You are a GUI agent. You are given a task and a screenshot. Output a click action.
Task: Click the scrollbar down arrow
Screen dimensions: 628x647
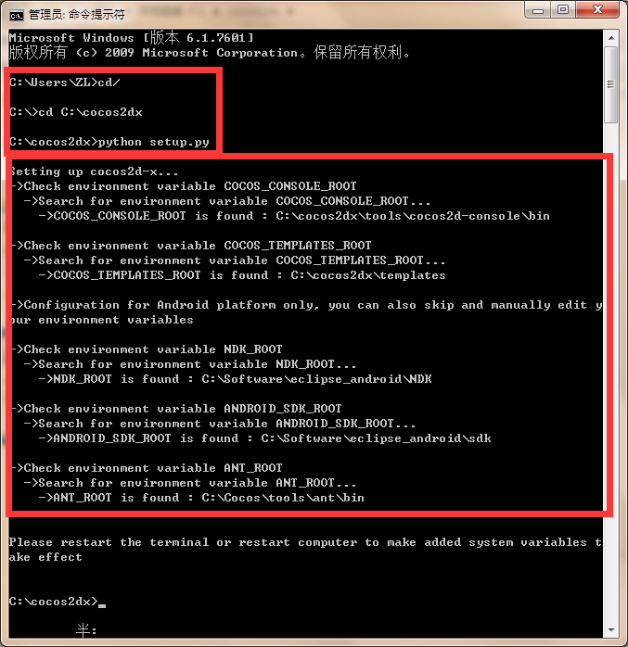click(611, 630)
